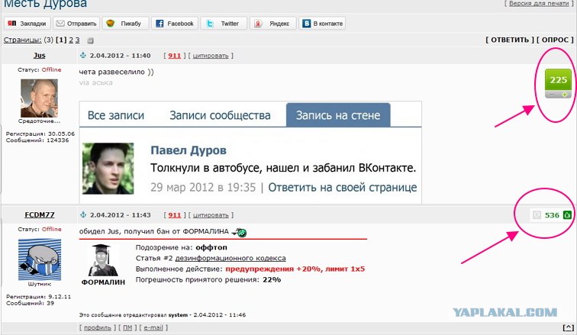Open the Jus username profile link
This screenshot has height=335, width=577.
point(40,55)
